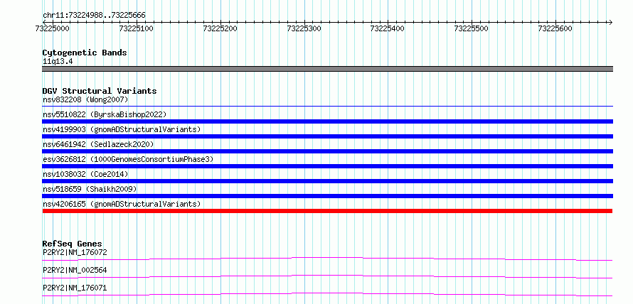The image size is (633, 304).
Task: Click the magenta line for P2RY2|NM_176072
Action: click(327, 259)
